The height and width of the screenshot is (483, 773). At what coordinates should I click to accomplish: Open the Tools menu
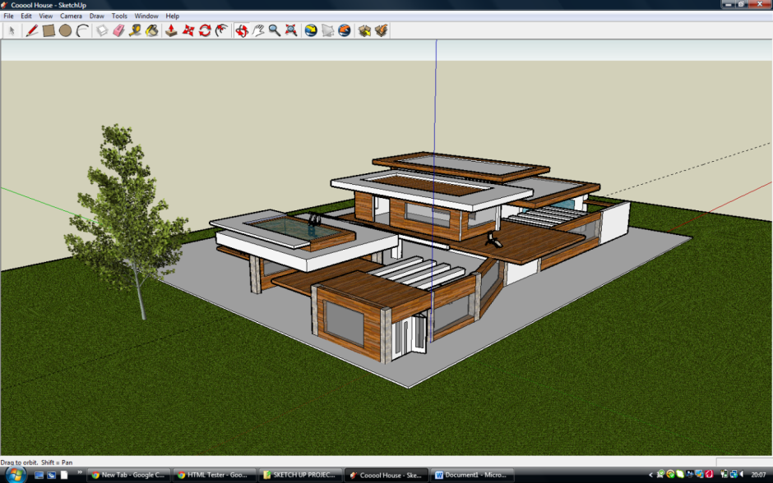119,16
